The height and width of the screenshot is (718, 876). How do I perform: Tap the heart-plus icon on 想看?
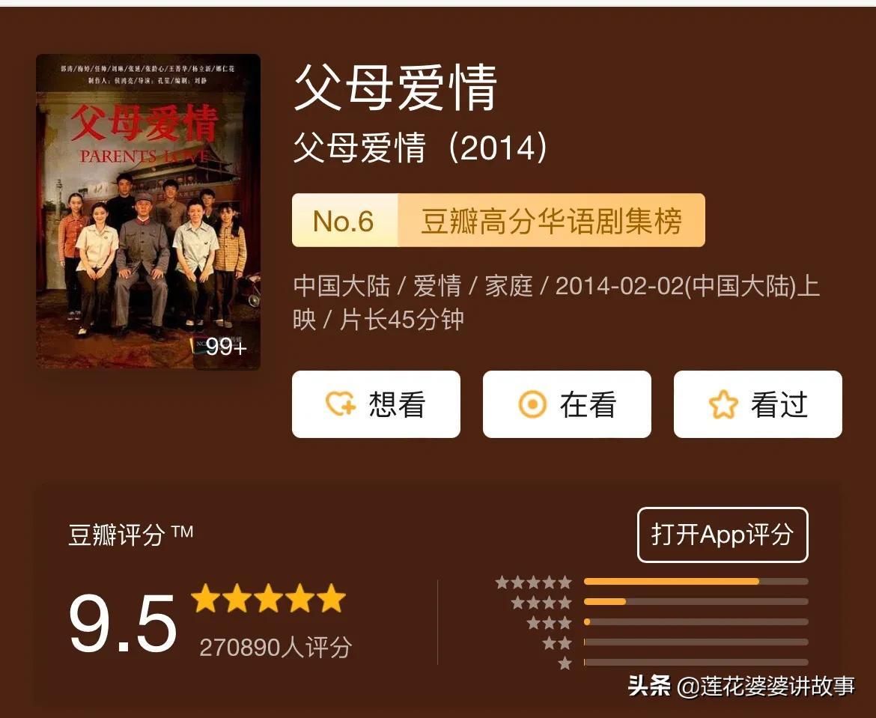(341, 404)
